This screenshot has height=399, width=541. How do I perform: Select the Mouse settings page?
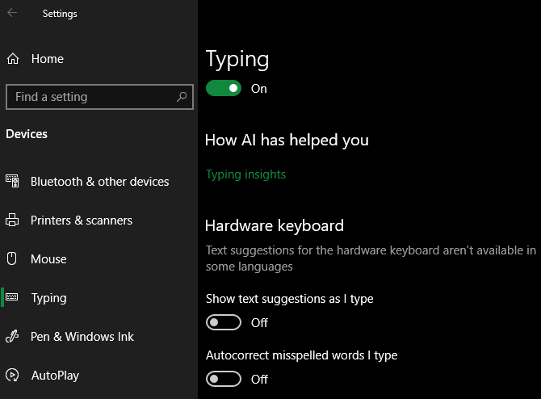[48, 259]
